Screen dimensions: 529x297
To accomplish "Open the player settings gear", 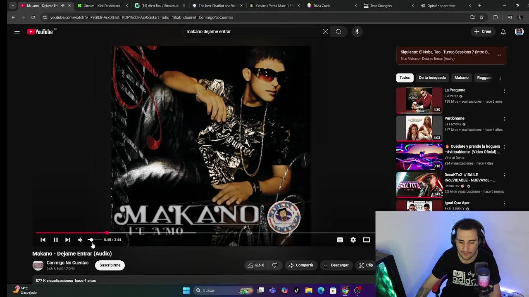I will (353, 240).
